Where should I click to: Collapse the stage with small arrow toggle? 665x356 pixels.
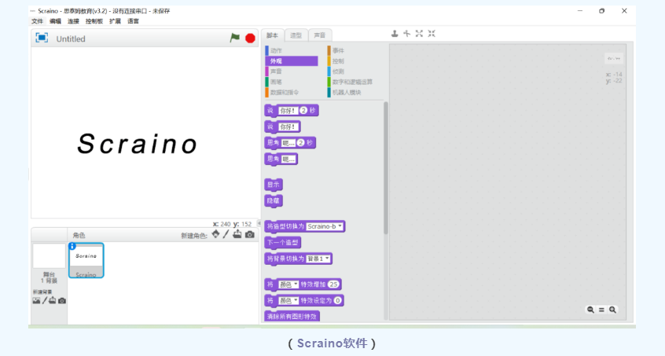point(259,223)
